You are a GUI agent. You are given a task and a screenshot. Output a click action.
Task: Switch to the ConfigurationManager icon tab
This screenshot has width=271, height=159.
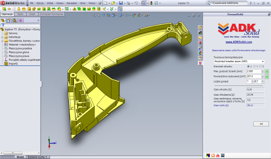pyautogui.click(x=14, y=21)
